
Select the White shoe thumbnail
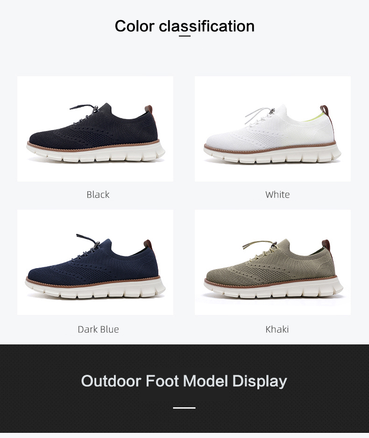(272, 129)
